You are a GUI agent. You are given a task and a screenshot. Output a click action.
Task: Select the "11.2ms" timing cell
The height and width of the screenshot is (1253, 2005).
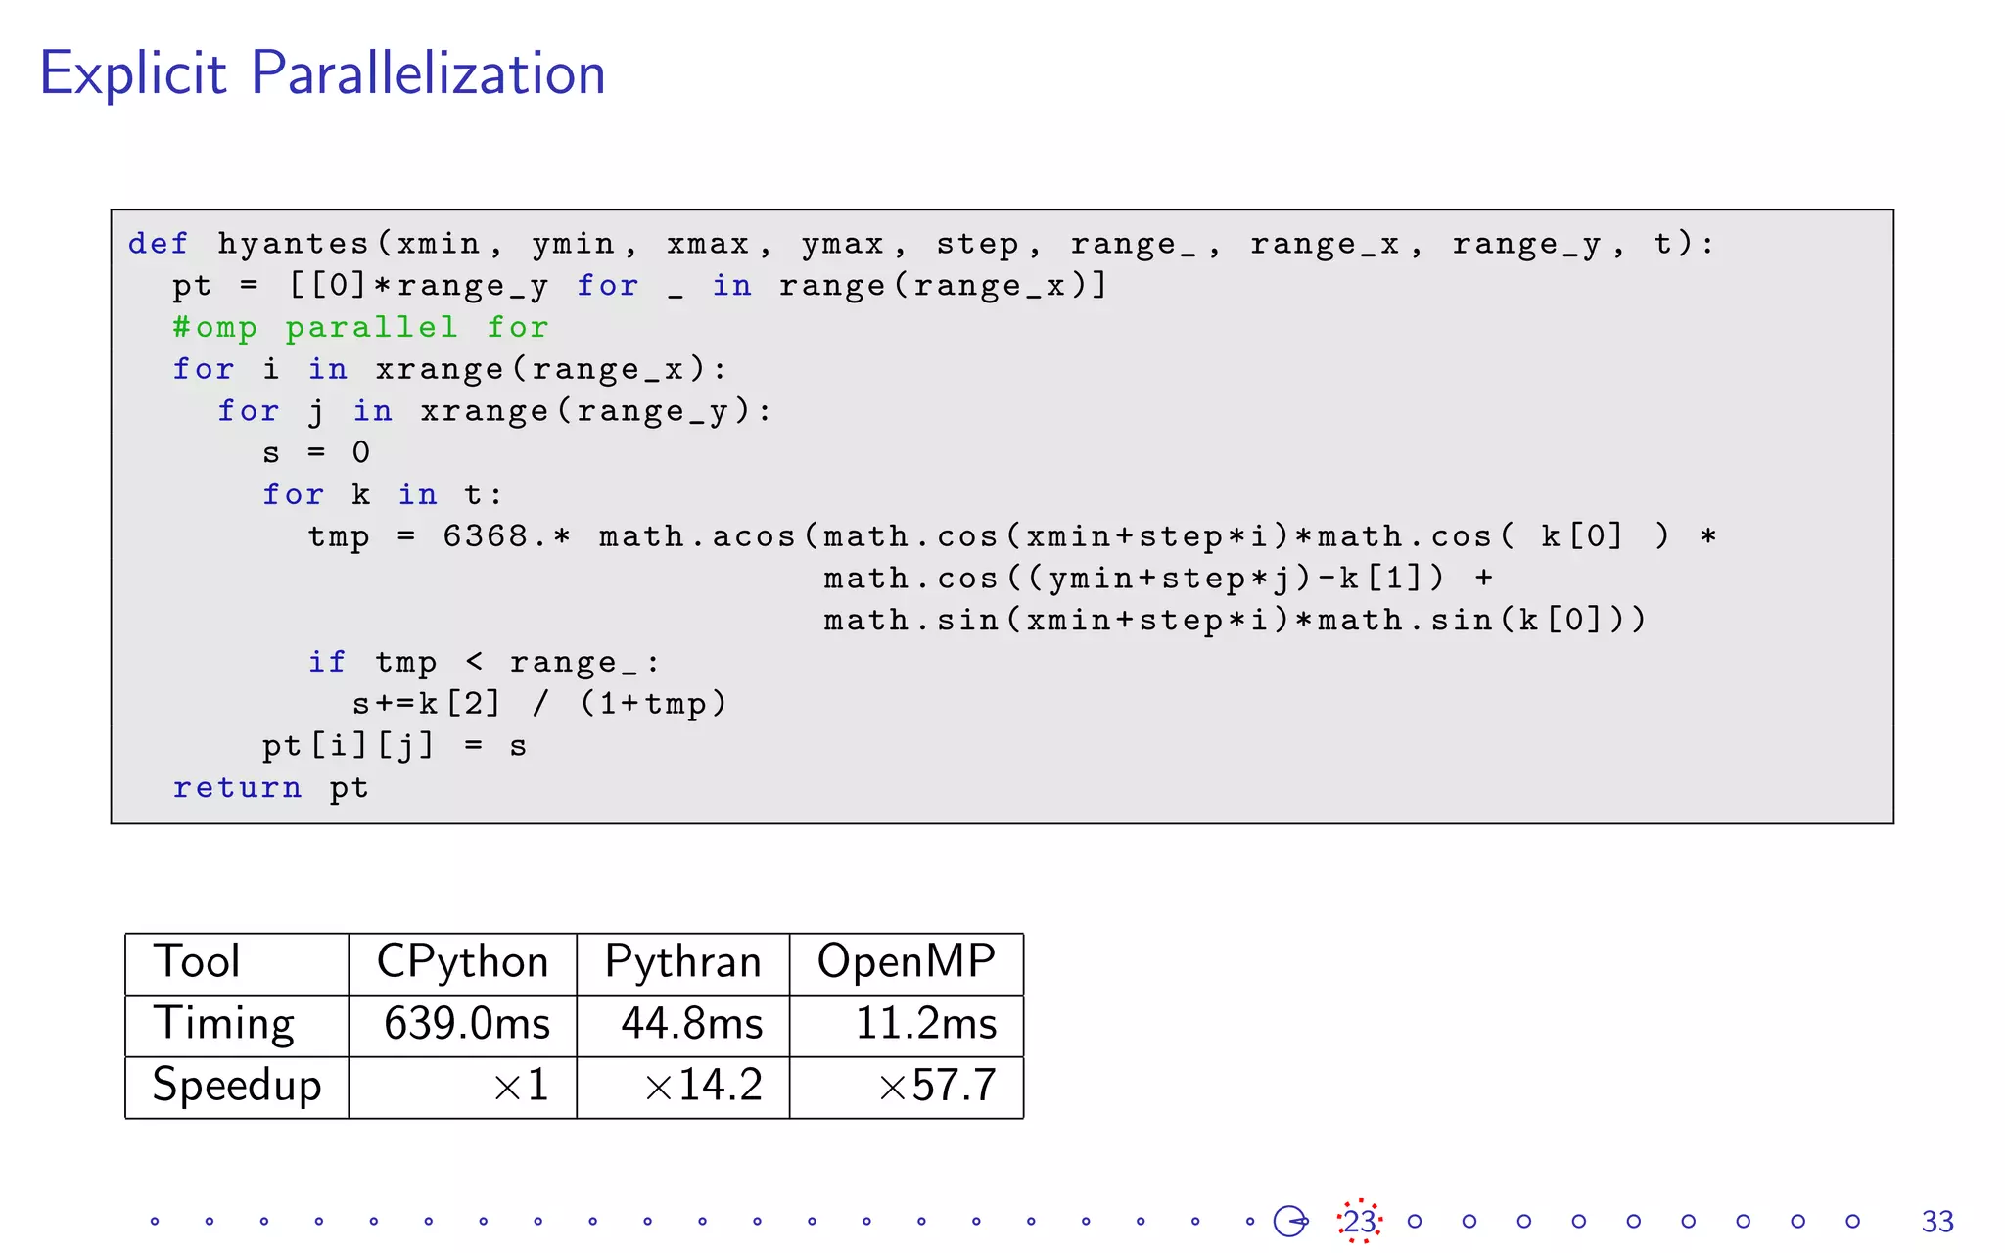click(907, 1026)
